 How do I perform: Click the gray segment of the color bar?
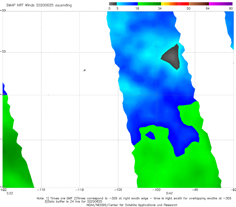click(x=113, y=4)
